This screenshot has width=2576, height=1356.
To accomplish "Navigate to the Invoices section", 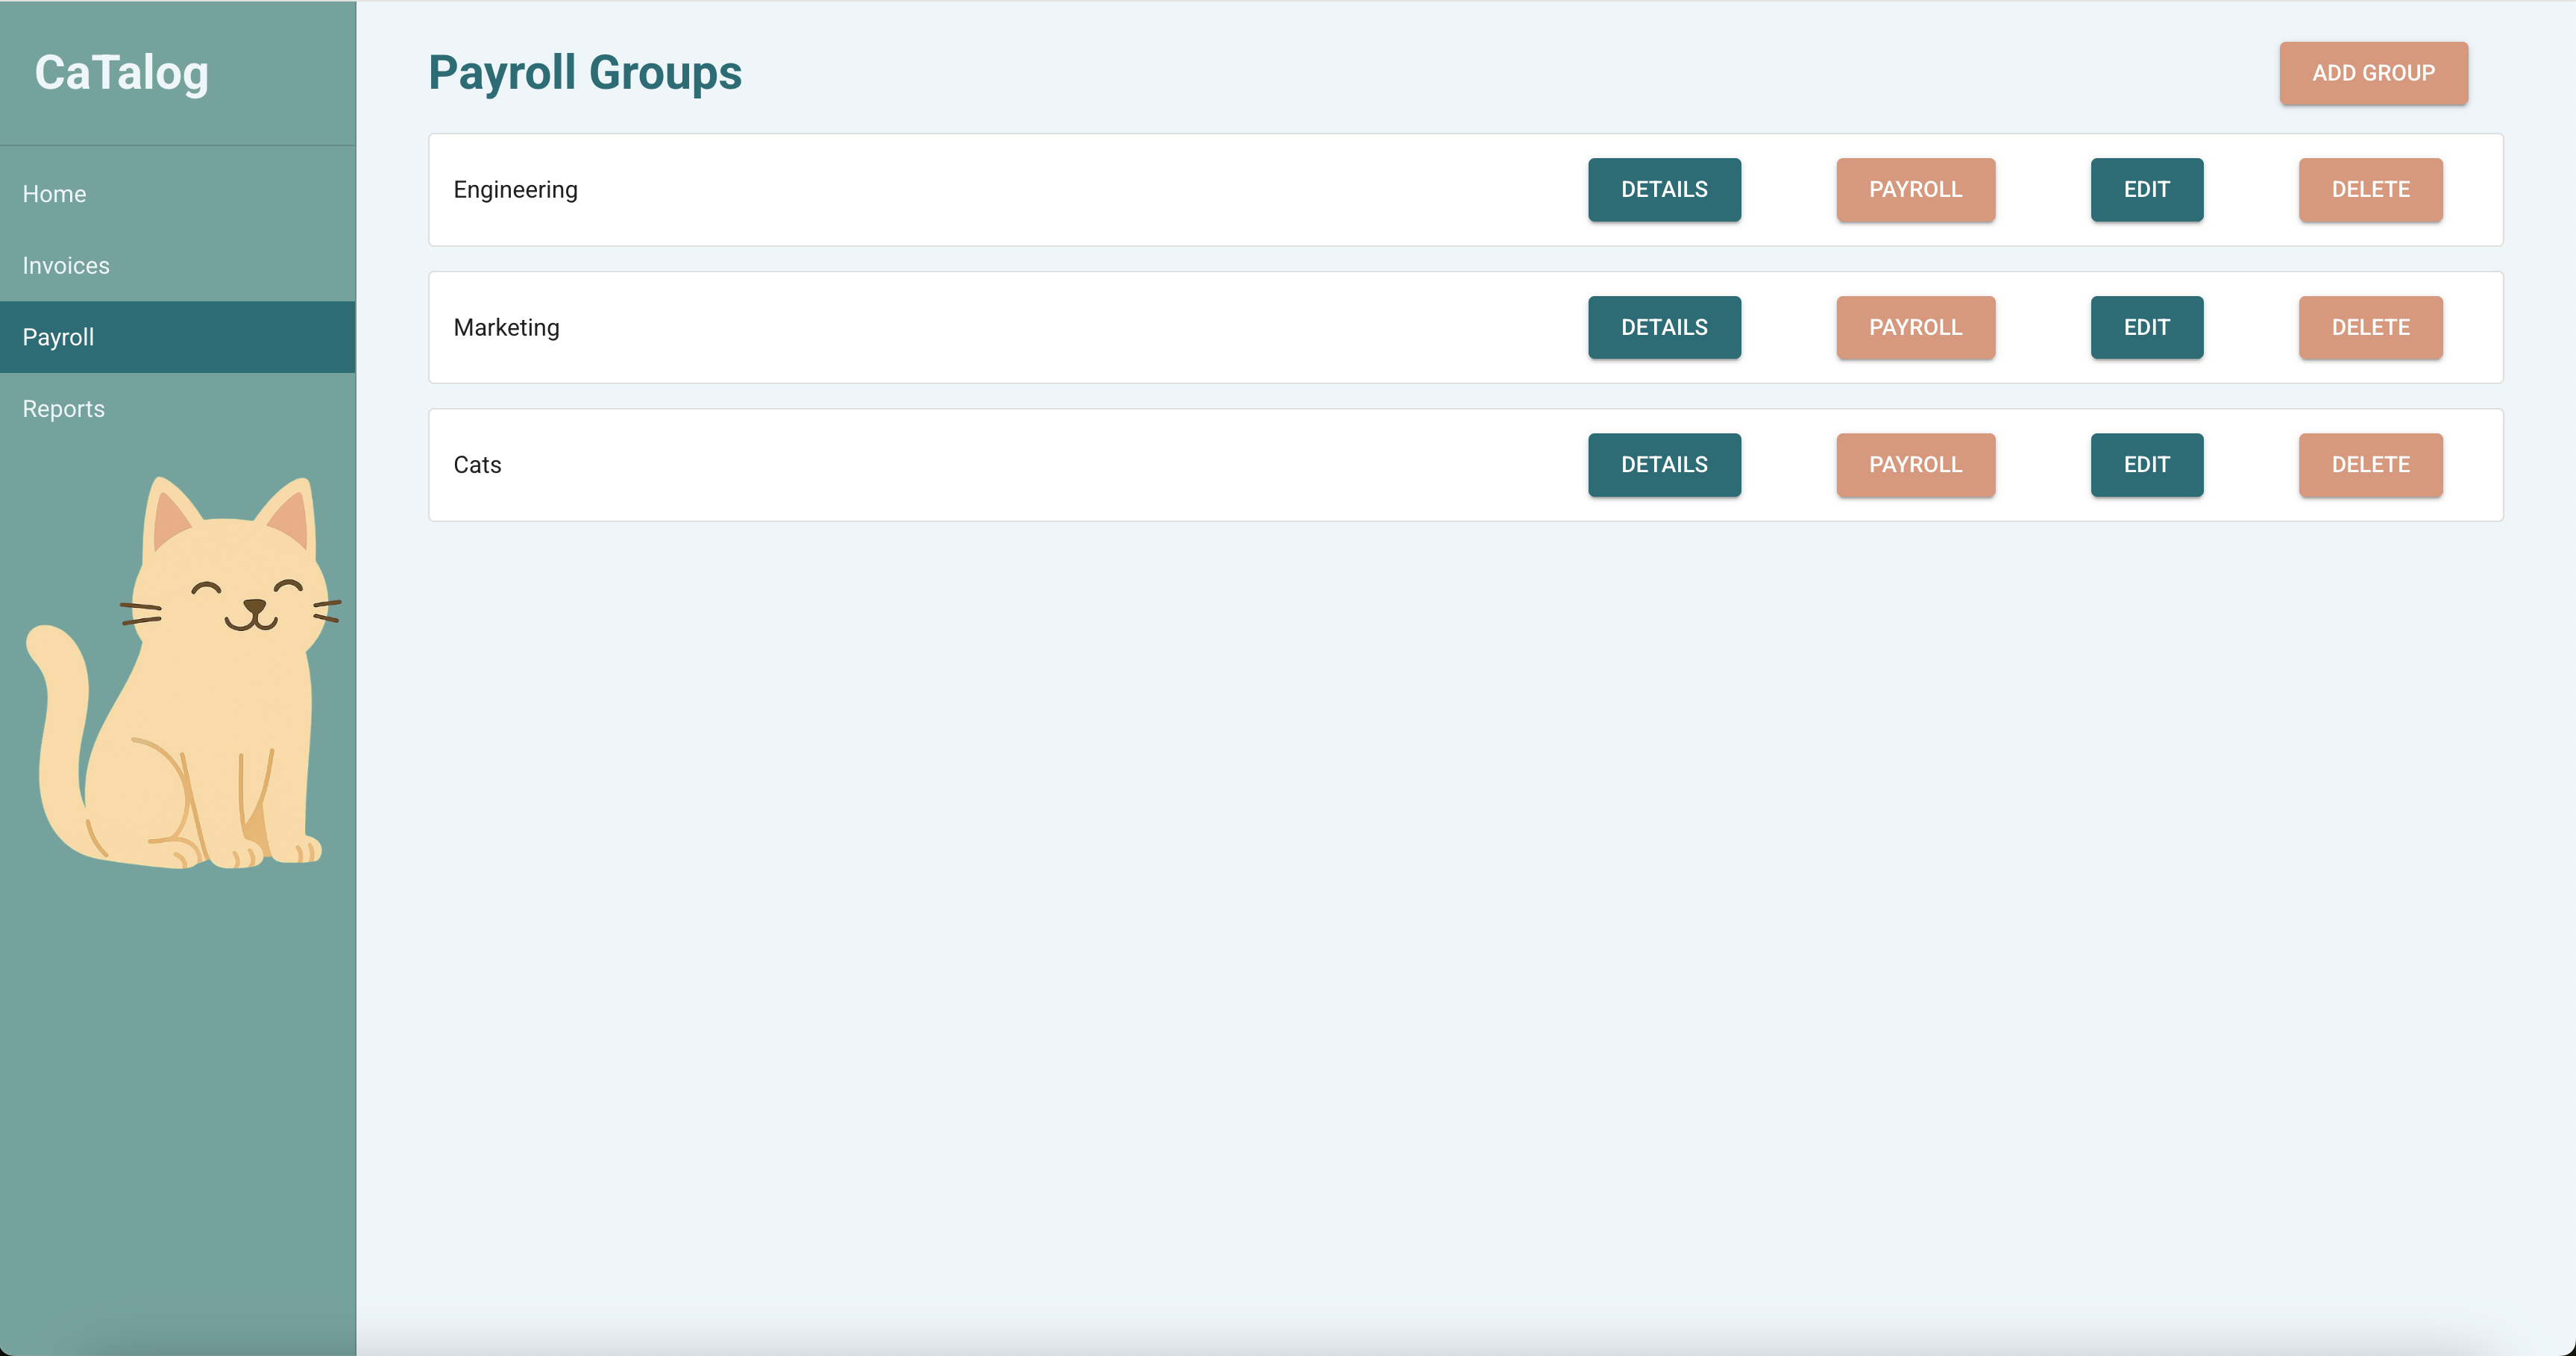I will coord(66,265).
